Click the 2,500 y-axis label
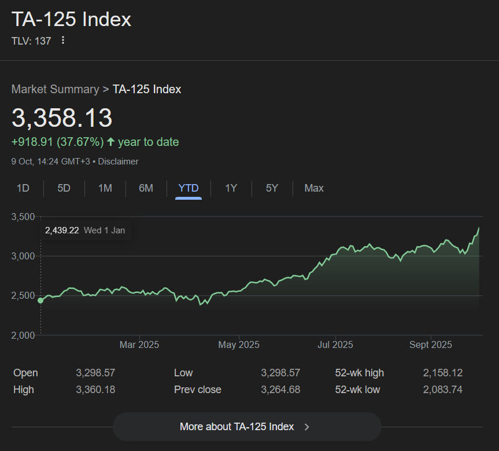Screen dimensions: 499x451 [23, 296]
